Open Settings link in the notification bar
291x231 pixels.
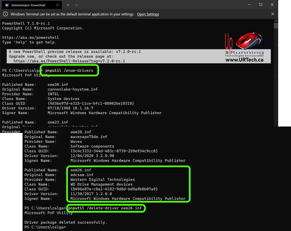(x=148, y=14)
